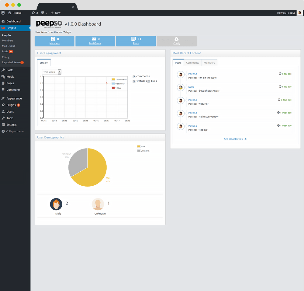The height and width of the screenshot is (291, 304).
Task: Click PeepSo author link on the Nature! post
Action: click(193, 100)
